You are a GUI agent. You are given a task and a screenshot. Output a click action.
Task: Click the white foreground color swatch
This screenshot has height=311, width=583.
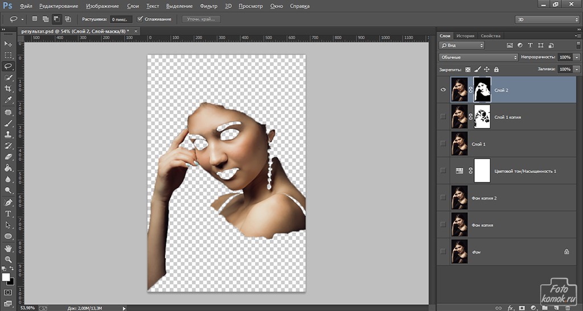[6, 277]
